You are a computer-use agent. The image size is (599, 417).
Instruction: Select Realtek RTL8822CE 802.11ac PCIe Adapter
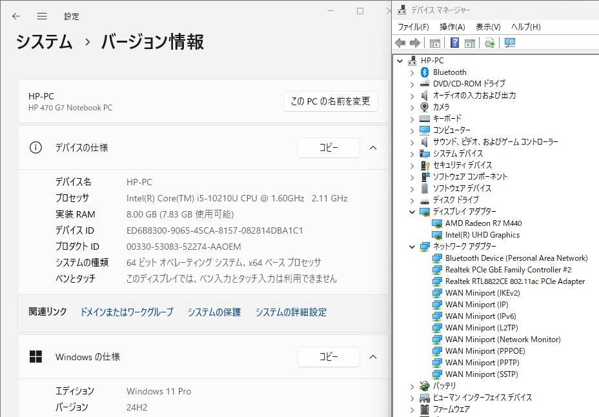(x=515, y=281)
